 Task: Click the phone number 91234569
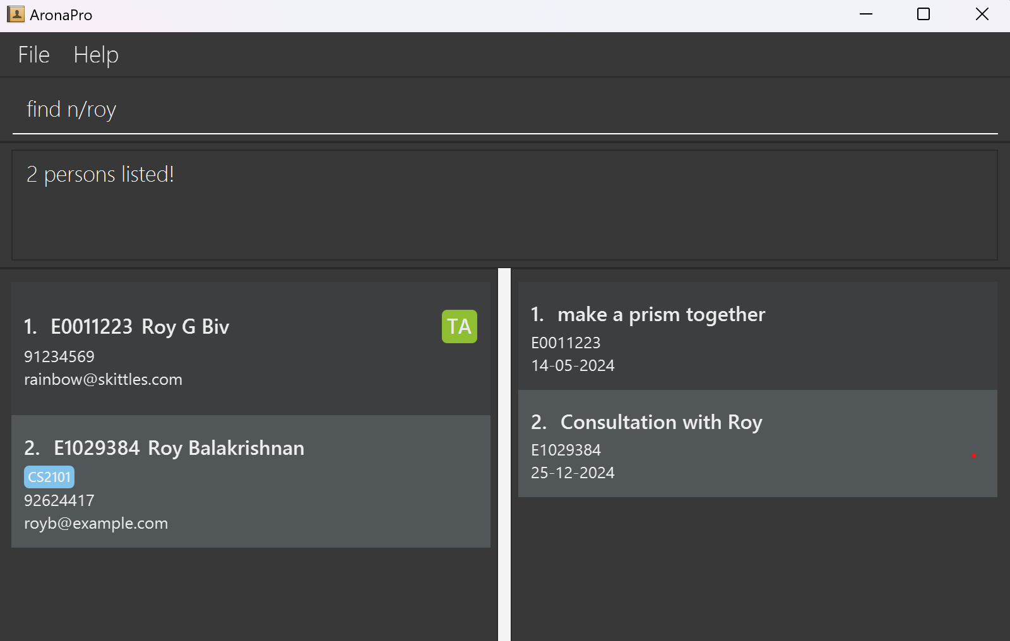(59, 356)
